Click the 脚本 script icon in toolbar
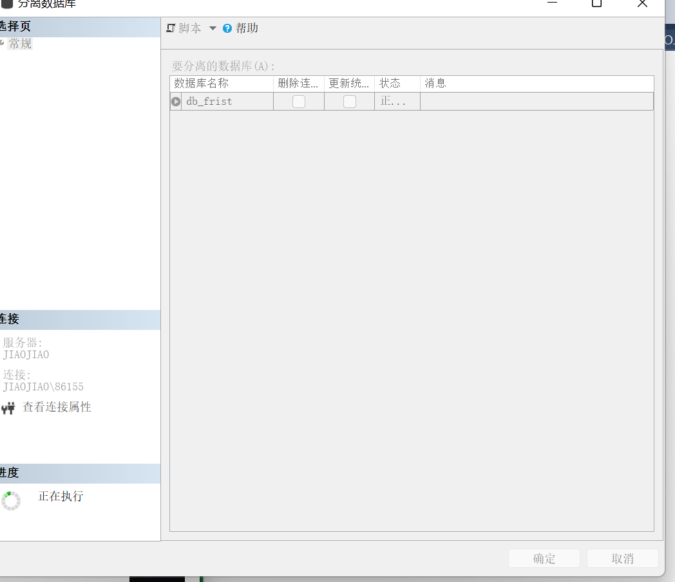This screenshot has width=675, height=582. 171,28
